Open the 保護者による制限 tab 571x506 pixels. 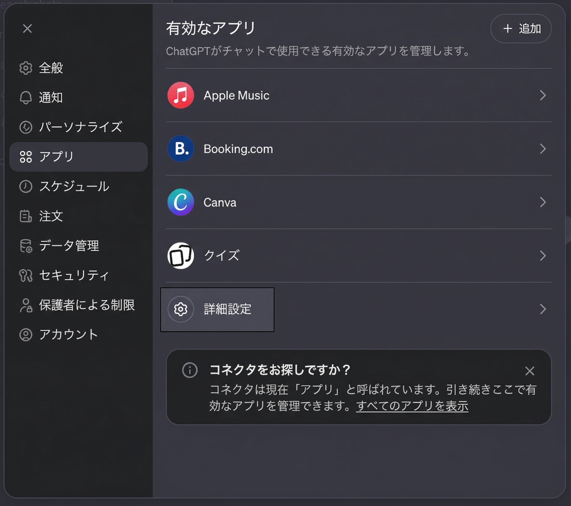78,305
